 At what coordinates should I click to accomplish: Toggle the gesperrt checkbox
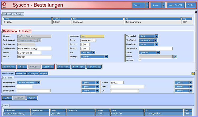(x=140, y=60)
